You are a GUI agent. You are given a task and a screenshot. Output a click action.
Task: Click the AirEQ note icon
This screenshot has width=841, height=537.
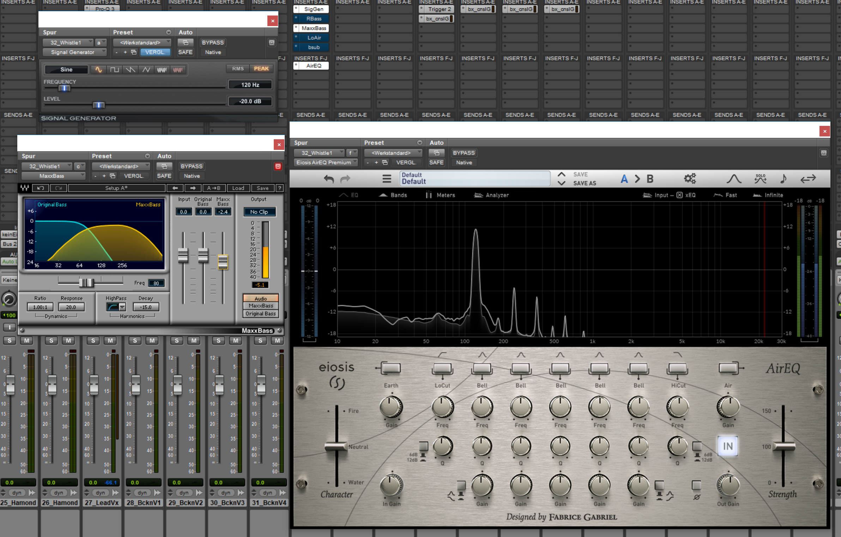pyautogui.click(x=783, y=179)
